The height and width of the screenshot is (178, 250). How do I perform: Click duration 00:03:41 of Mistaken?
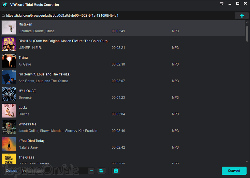(118, 31)
